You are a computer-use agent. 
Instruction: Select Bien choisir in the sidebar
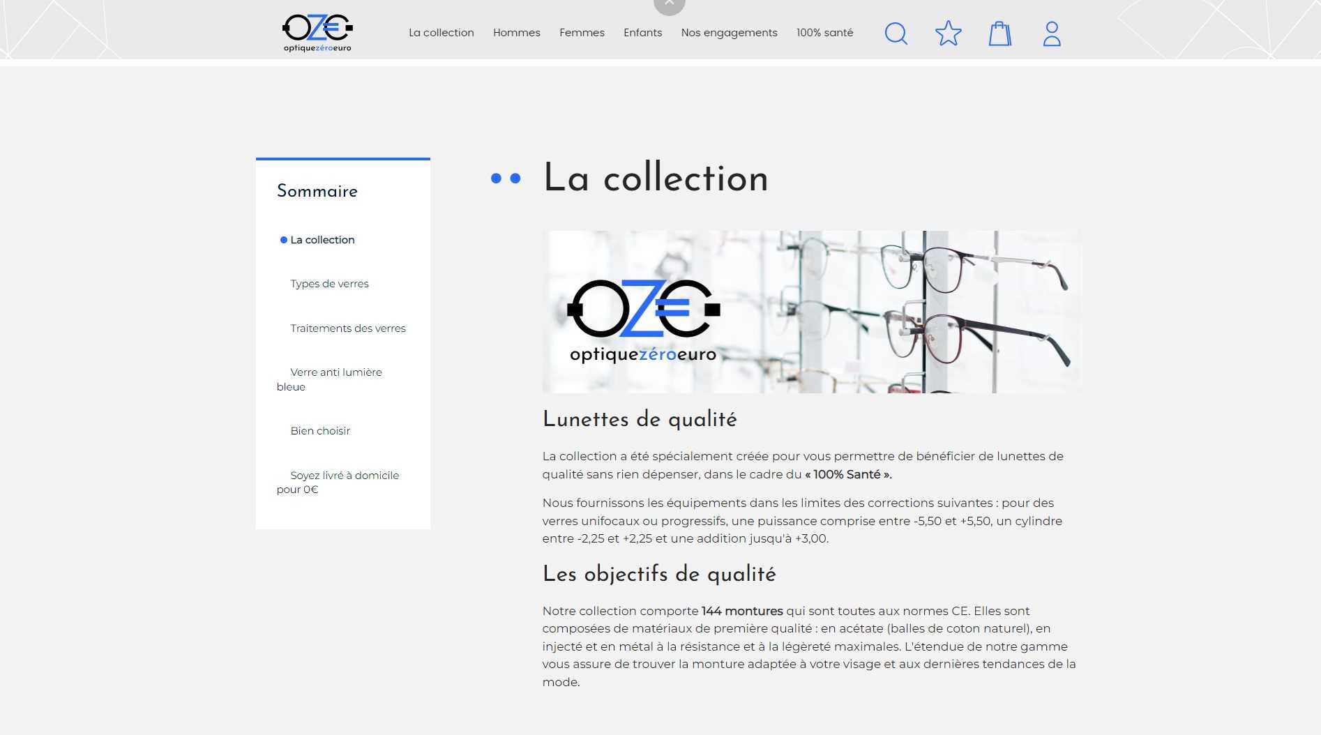pos(320,431)
